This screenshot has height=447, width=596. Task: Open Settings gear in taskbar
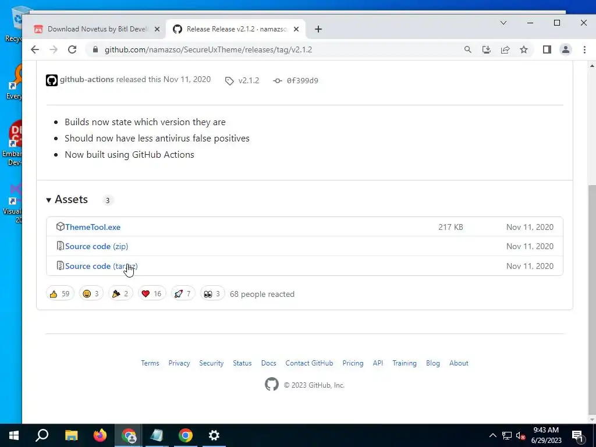(x=214, y=435)
